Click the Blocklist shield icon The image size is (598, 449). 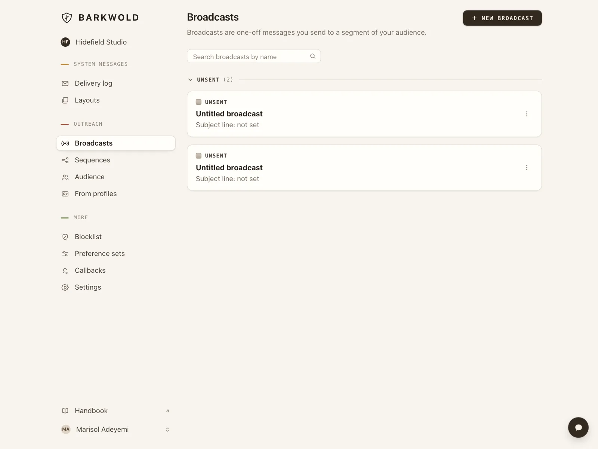click(65, 237)
